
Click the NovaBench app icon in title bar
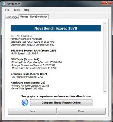tap(4, 4)
